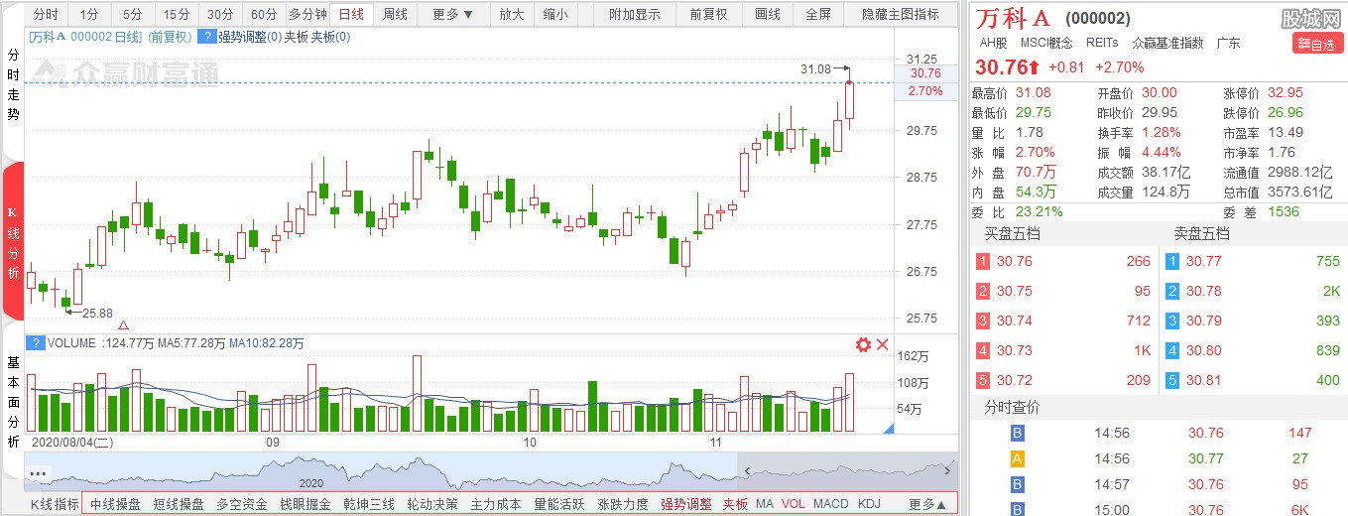Click the K线指标 label

[x=54, y=504]
